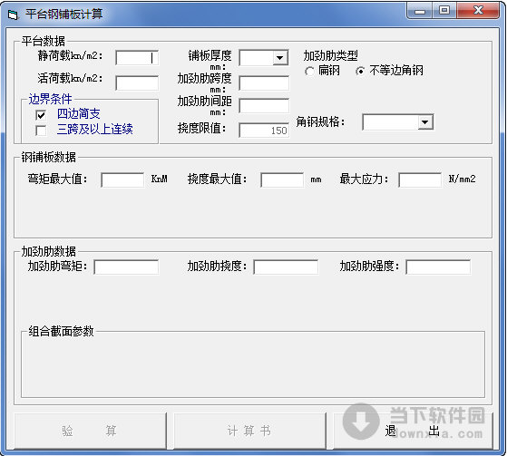Maximize the 平台钢铺板计算 window
The height and width of the screenshot is (456, 507).
pos(444,11)
